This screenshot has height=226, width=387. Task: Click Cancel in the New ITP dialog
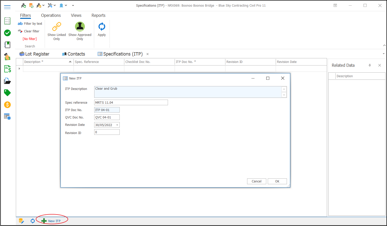[256, 181]
